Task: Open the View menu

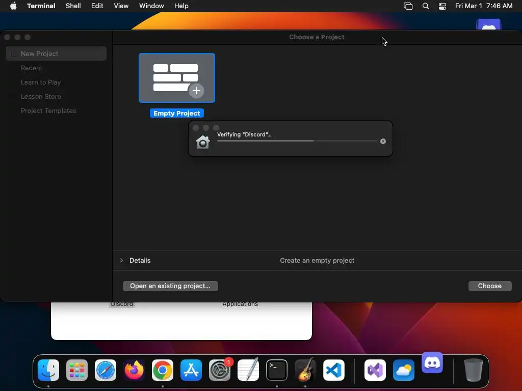Action: click(x=121, y=6)
